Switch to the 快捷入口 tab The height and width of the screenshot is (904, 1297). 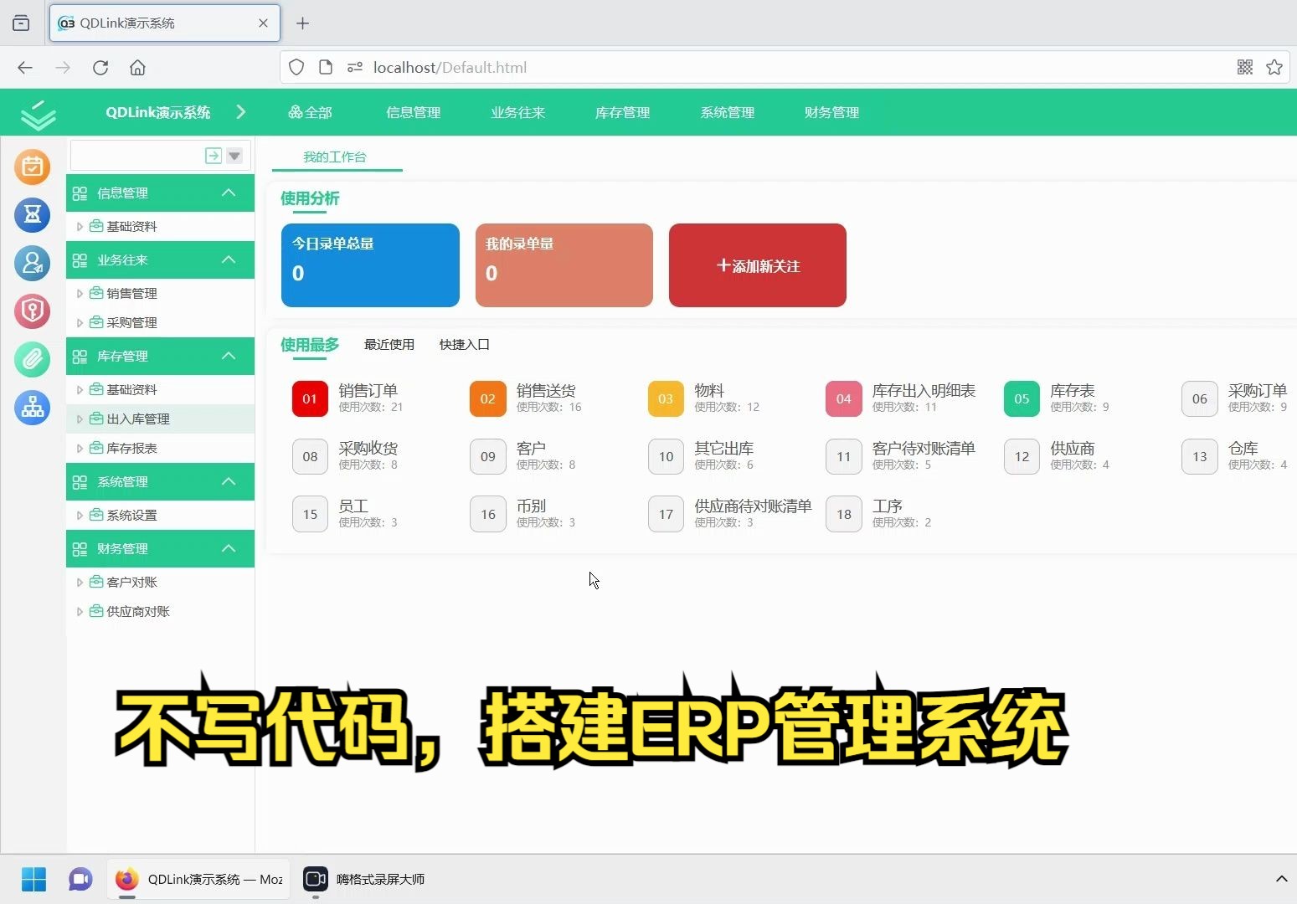tap(465, 344)
